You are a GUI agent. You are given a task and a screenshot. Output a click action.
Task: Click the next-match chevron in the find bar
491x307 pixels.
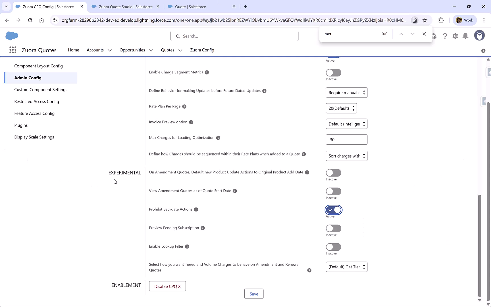pyautogui.click(x=413, y=34)
